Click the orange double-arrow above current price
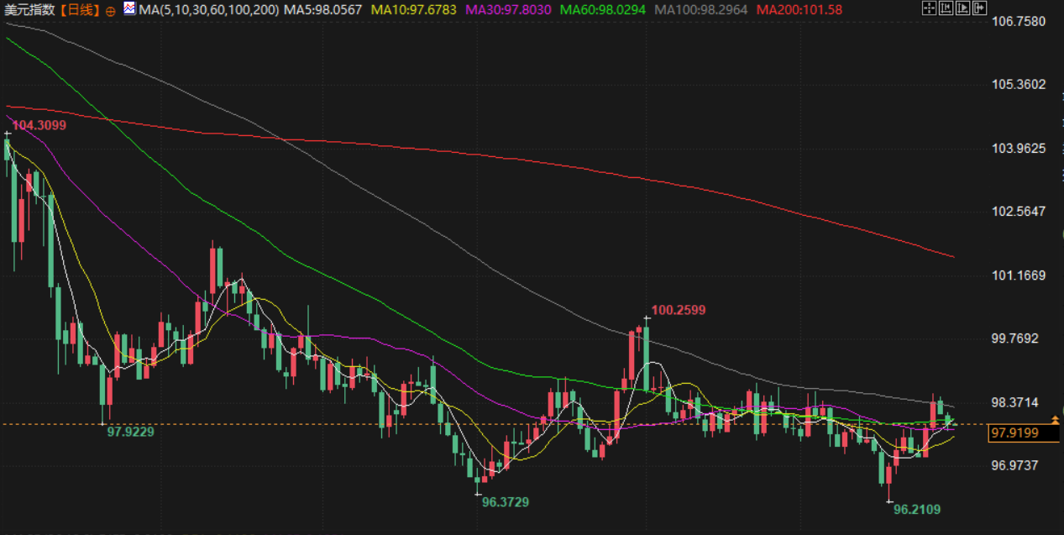Screen dimensions: 1064x535 [x=1055, y=418]
